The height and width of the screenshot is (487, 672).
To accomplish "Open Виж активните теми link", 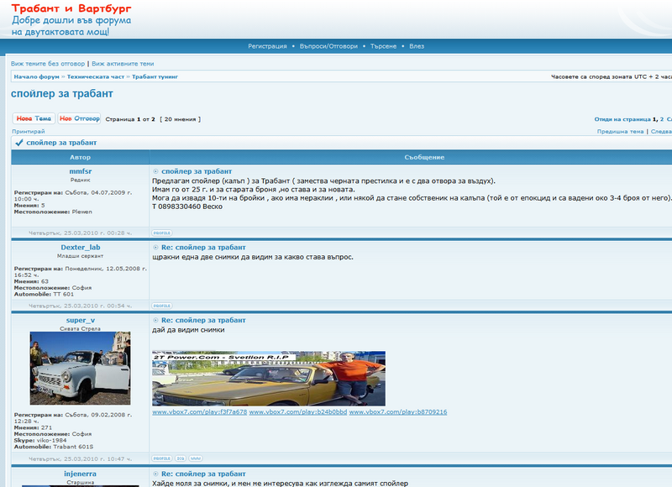I will pyautogui.click(x=123, y=64).
